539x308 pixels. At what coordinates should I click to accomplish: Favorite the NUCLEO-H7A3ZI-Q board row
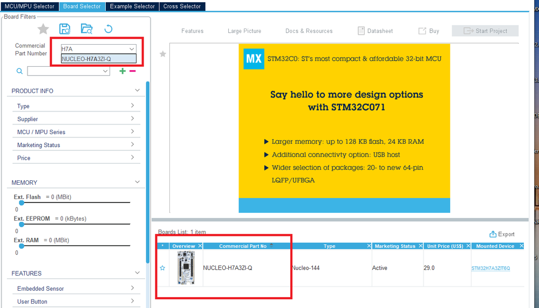162,268
